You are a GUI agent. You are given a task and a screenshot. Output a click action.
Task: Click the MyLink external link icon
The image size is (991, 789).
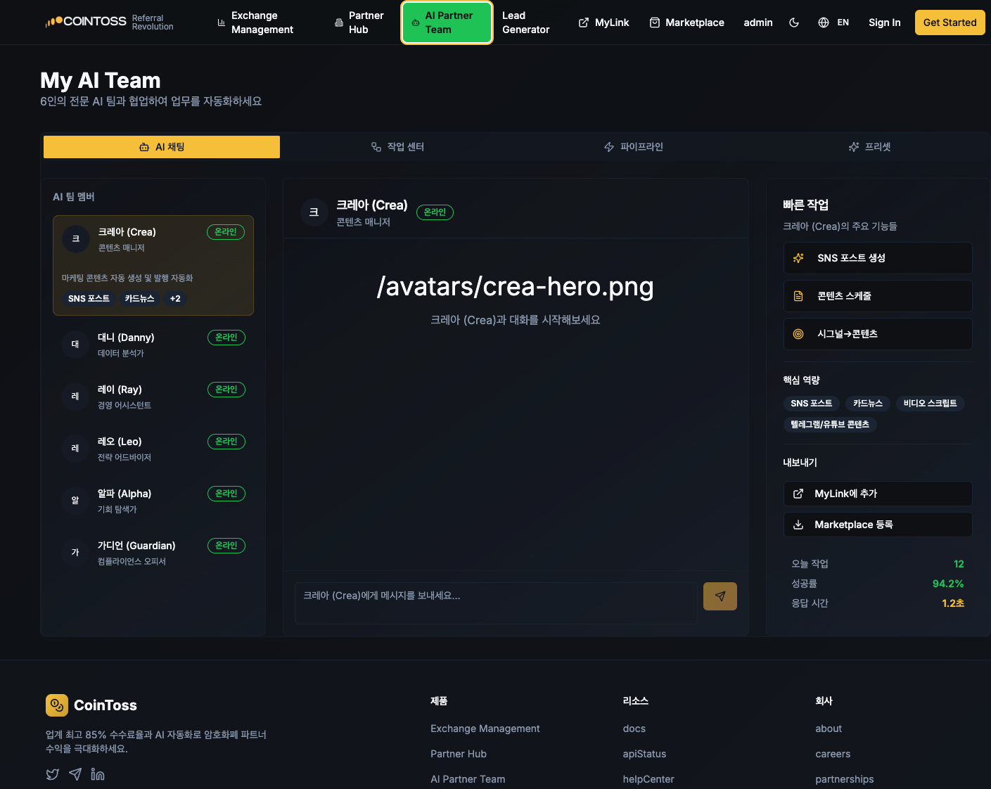click(584, 23)
